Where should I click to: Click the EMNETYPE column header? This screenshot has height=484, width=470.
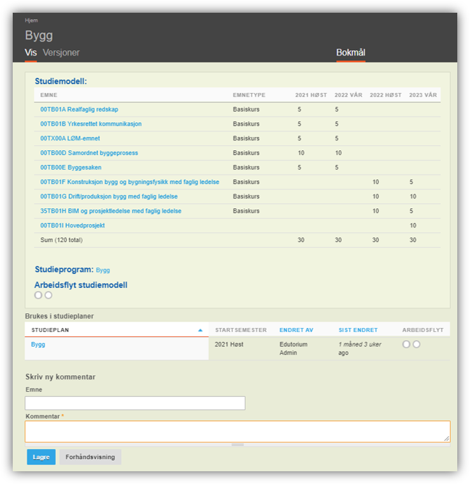pos(249,95)
